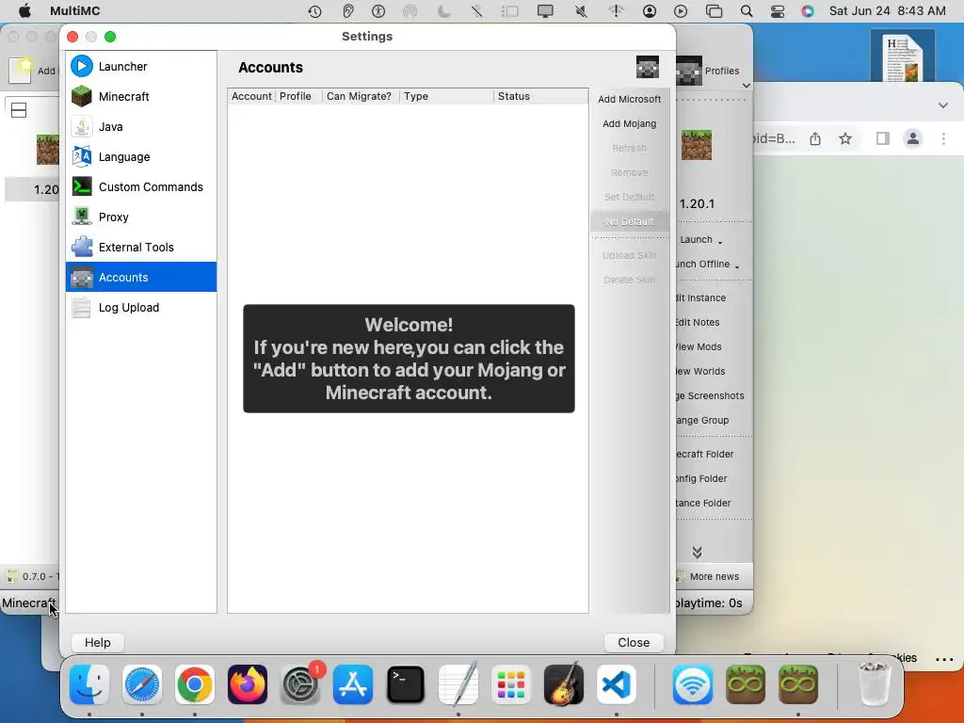Sort by the Account column header
The image size is (964, 723).
[251, 97]
